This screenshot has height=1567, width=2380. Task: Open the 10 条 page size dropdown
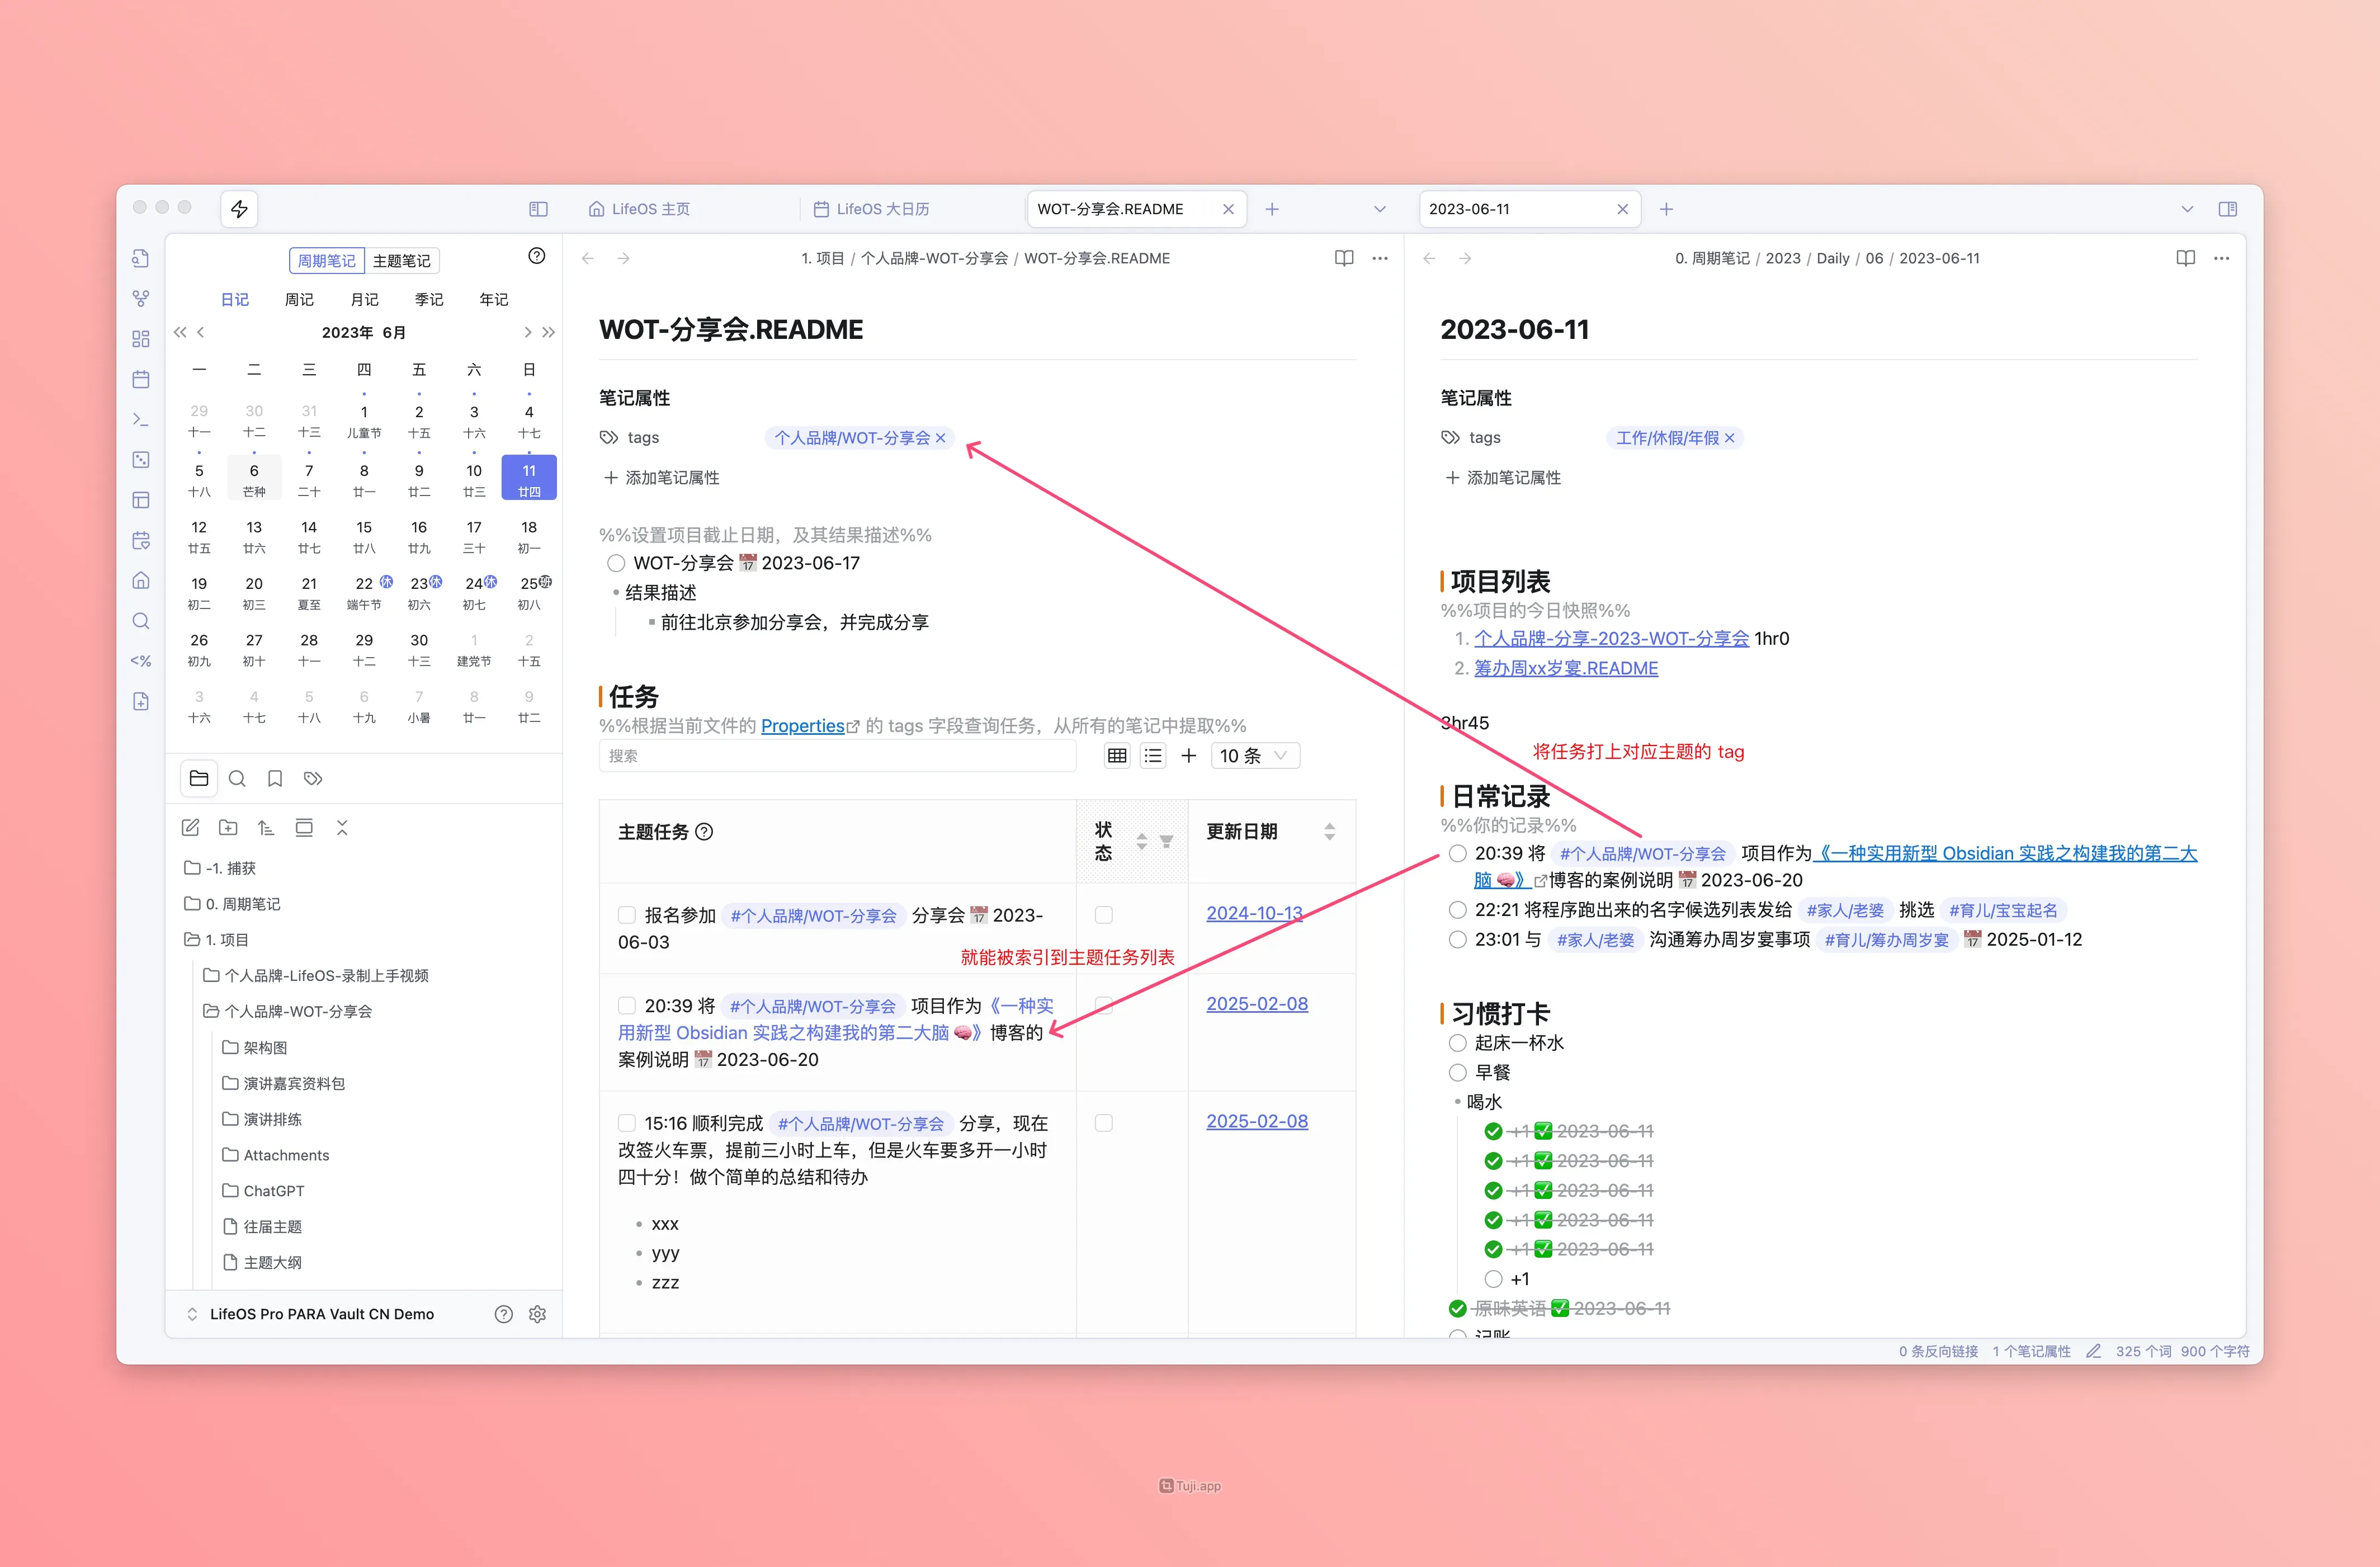[1254, 756]
